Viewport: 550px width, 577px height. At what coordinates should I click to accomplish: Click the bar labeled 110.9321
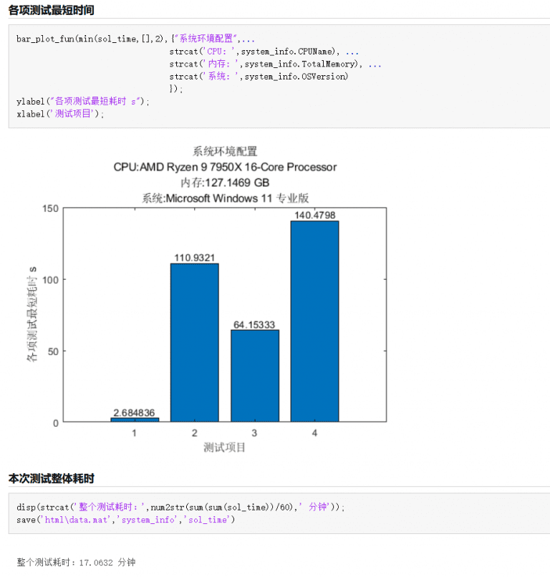click(194, 343)
